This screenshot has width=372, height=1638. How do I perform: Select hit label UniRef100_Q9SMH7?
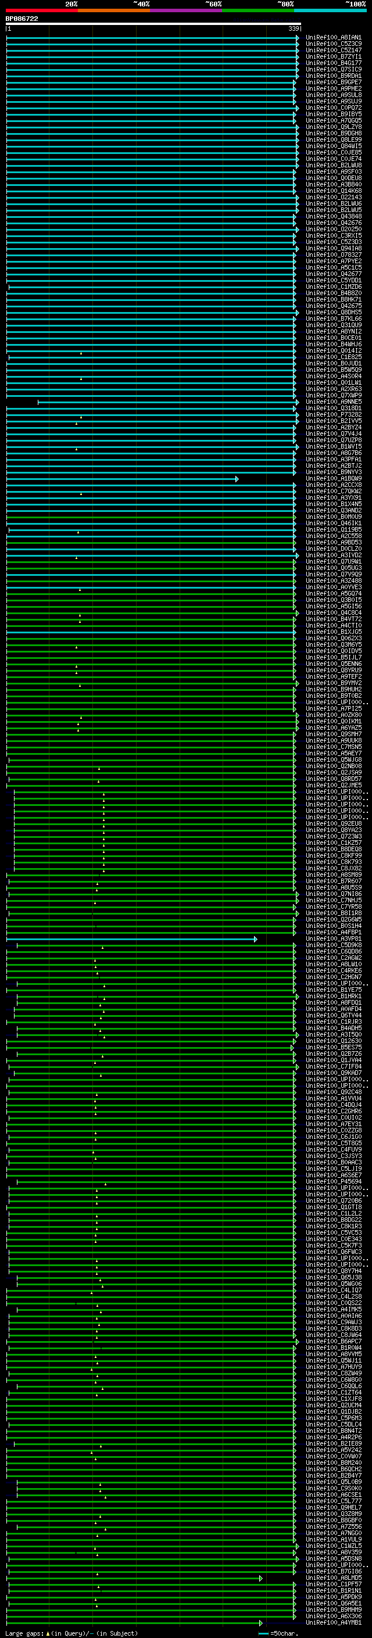(x=333, y=734)
